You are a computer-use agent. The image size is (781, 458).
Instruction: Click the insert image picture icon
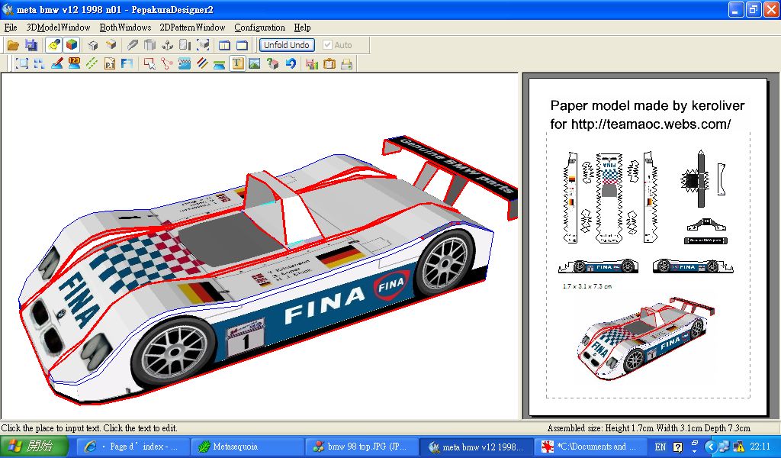pos(255,64)
